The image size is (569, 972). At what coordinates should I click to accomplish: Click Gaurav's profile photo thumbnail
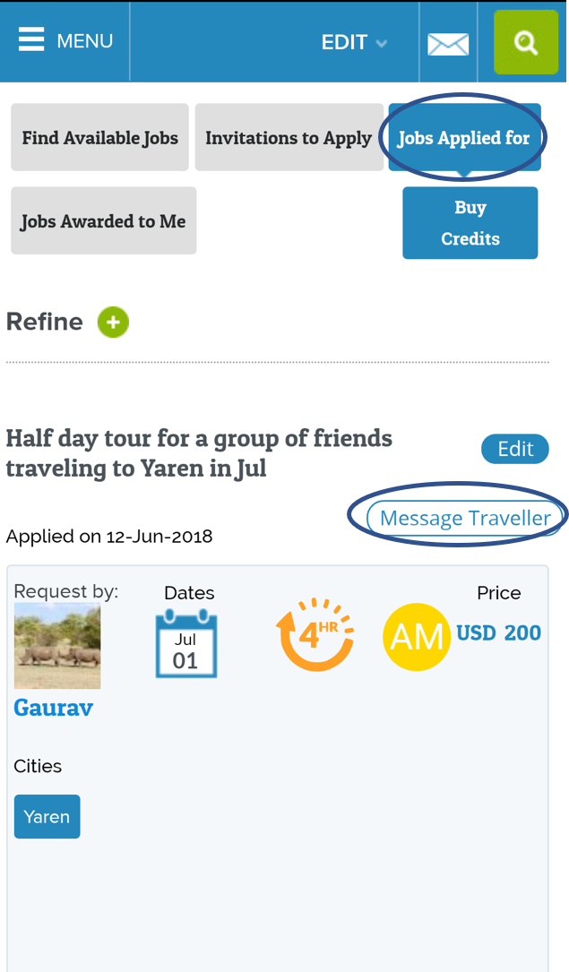click(x=57, y=646)
